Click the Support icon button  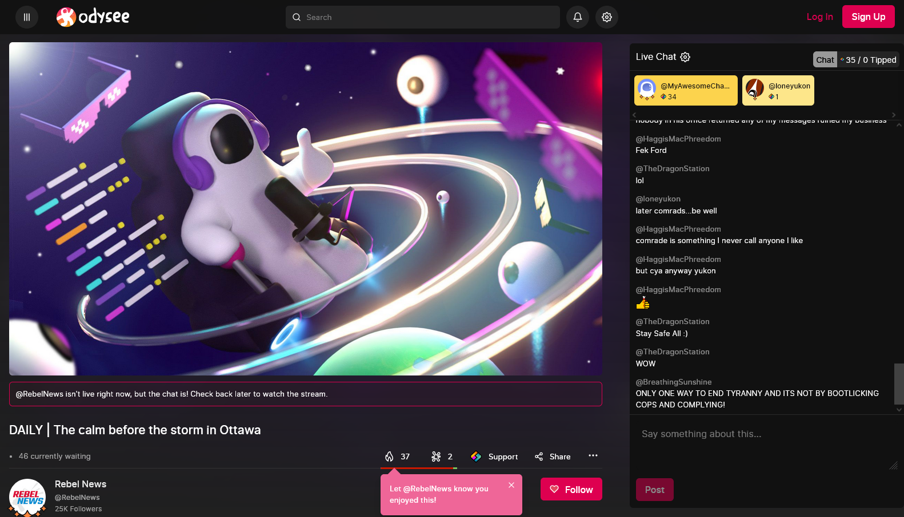coord(494,457)
